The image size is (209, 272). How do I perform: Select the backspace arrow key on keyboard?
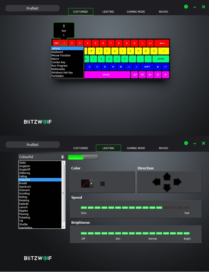tap(162, 43)
